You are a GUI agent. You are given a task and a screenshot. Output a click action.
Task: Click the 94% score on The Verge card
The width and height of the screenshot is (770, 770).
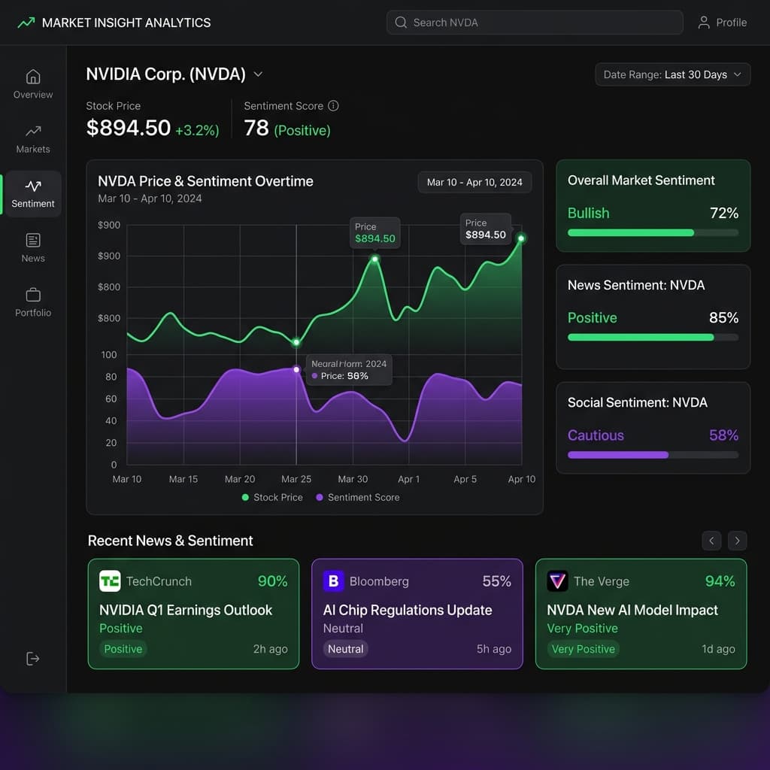pos(720,581)
